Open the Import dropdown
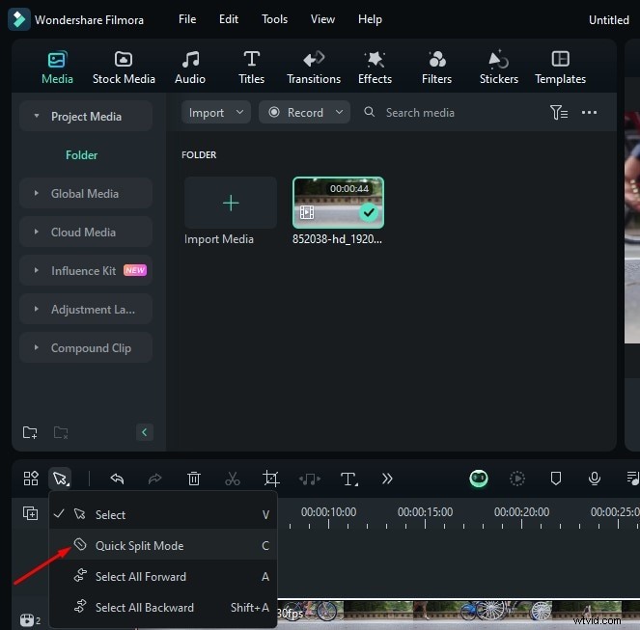Image resolution: width=640 pixels, height=630 pixels. tap(216, 112)
